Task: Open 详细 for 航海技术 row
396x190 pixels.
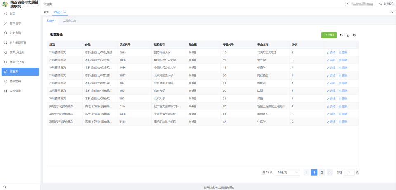Action: pyautogui.click(x=331, y=114)
